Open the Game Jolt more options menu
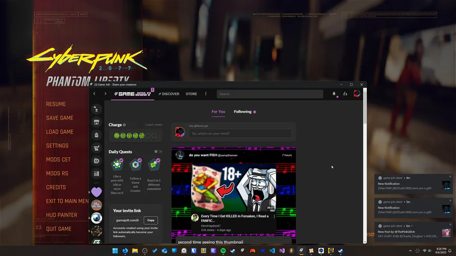 point(206,94)
